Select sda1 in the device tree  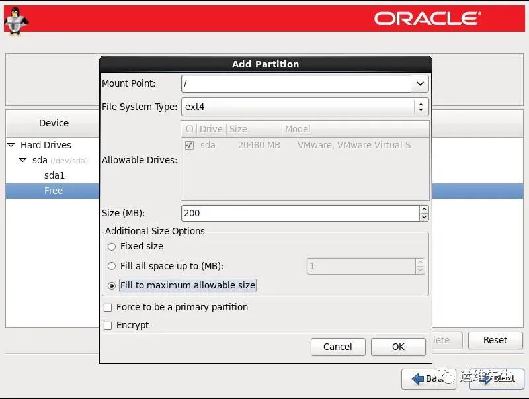(x=54, y=175)
